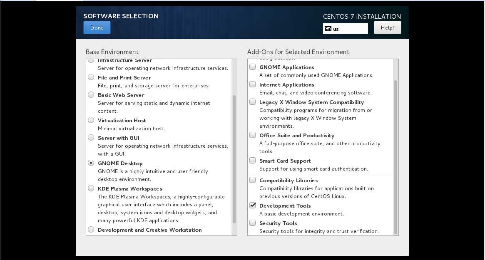Choose the KDE Plasma Workspaces environment

click(x=91, y=188)
